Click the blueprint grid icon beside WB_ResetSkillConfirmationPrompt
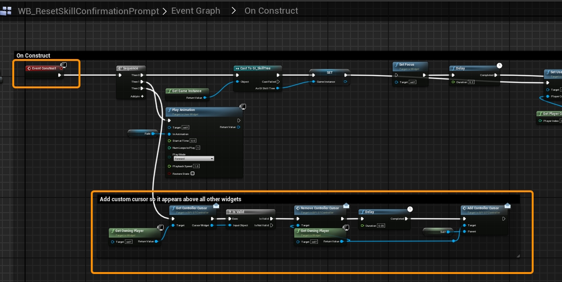Viewport: 562px width, 282px height. pyautogui.click(x=6, y=10)
